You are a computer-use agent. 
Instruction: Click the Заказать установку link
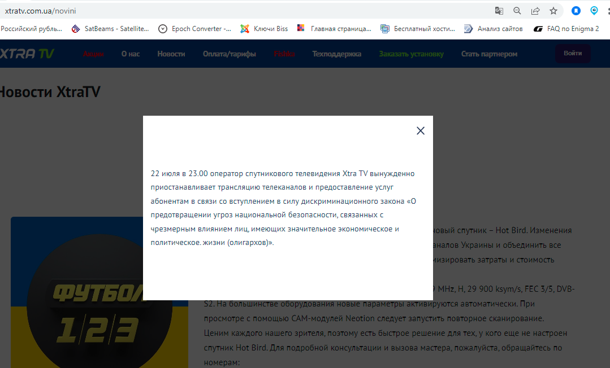411,54
